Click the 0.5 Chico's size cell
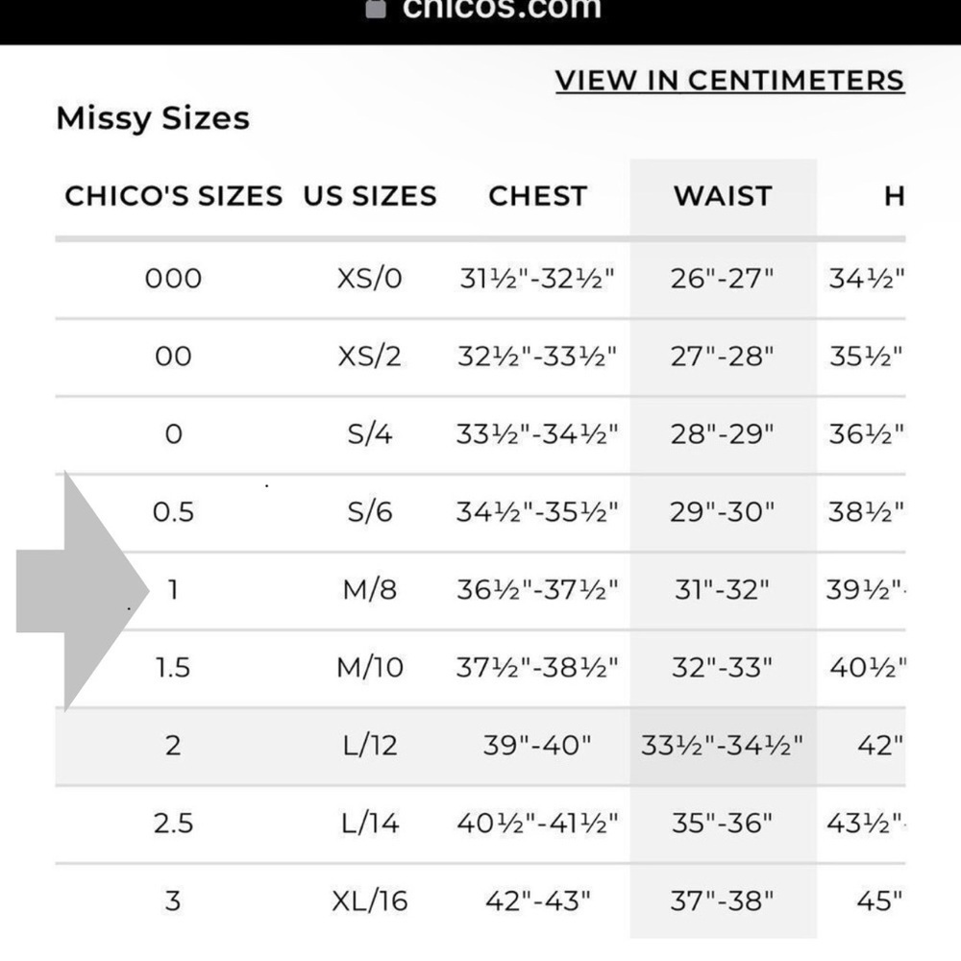Image resolution: width=961 pixels, height=961 pixels. click(x=173, y=512)
